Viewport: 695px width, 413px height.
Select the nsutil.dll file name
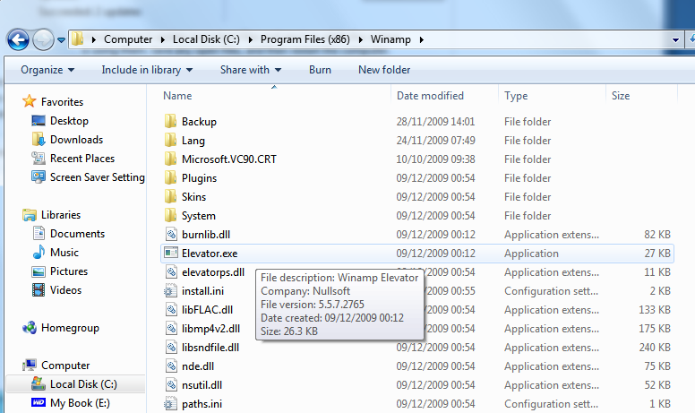pos(202,385)
